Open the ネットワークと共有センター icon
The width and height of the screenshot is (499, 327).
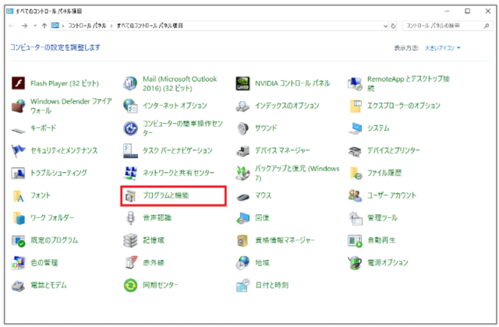click(x=130, y=173)
